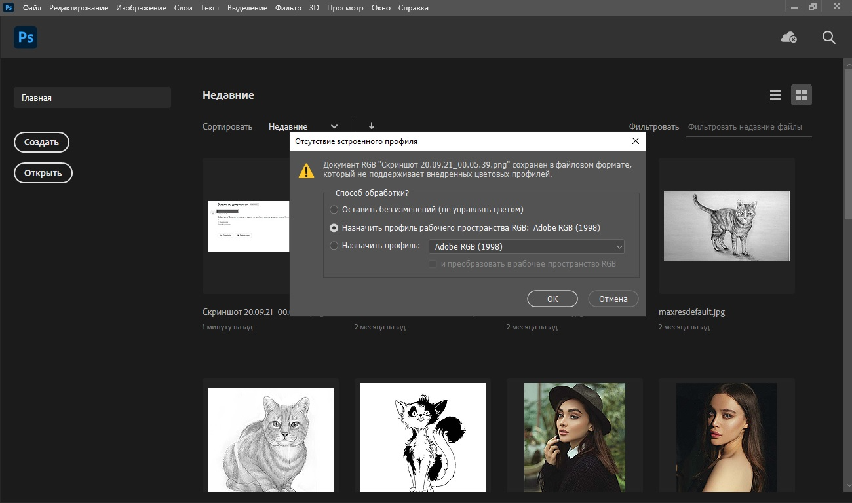Screen dimensions: 852x503
Task: Open the search in Photoshop home screen
Action: (x=828, y=37)
